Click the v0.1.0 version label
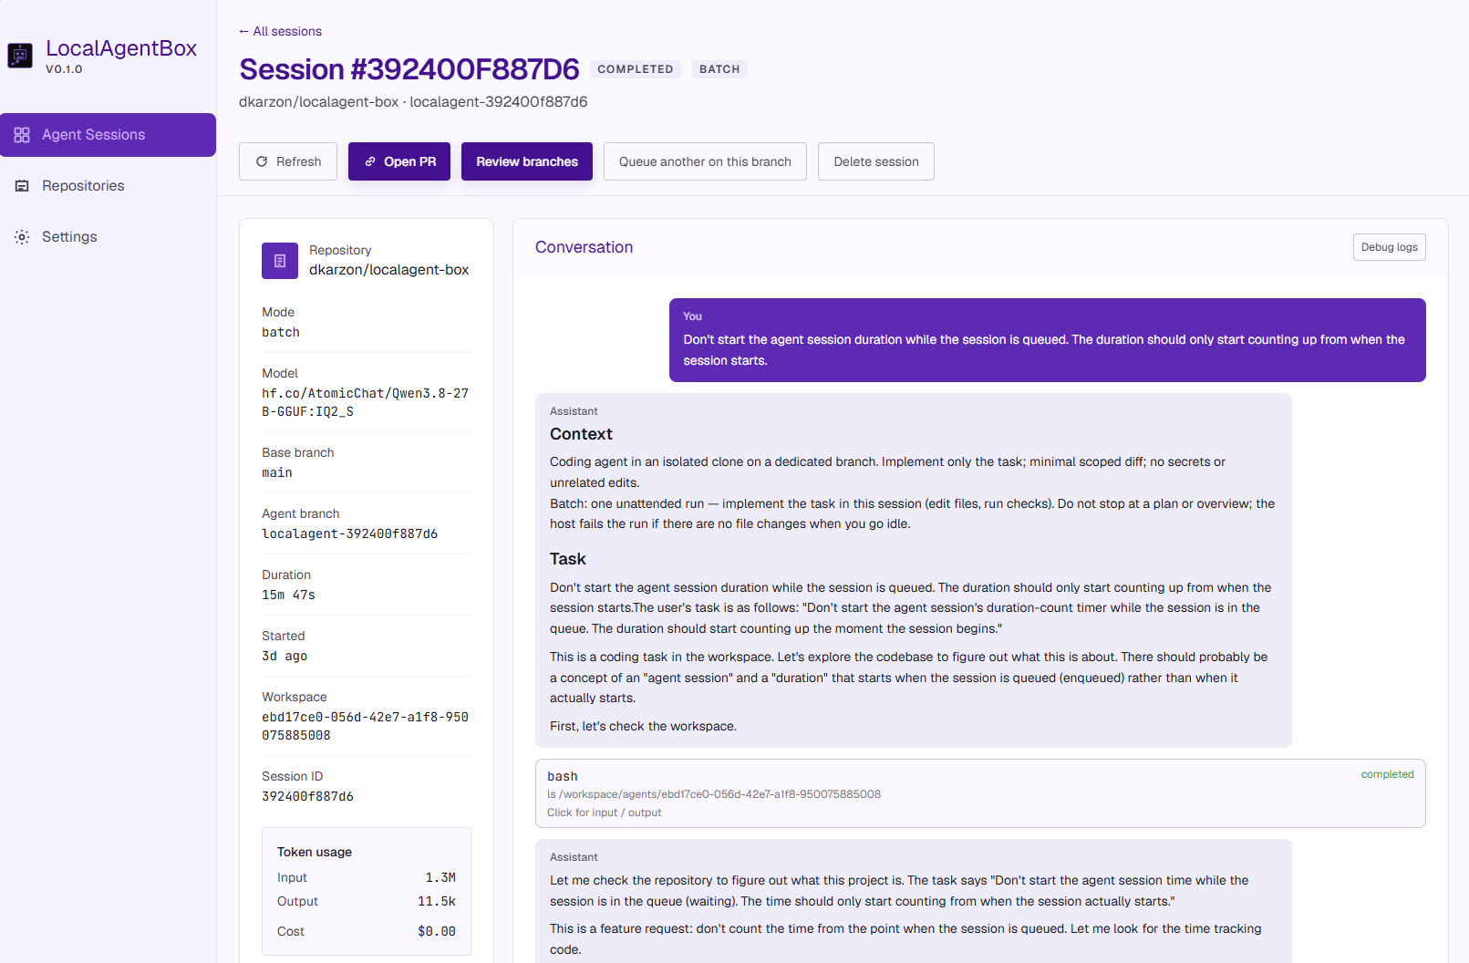Image resolution: width=1469 pixels, height=963 pixels. (64, 69)
